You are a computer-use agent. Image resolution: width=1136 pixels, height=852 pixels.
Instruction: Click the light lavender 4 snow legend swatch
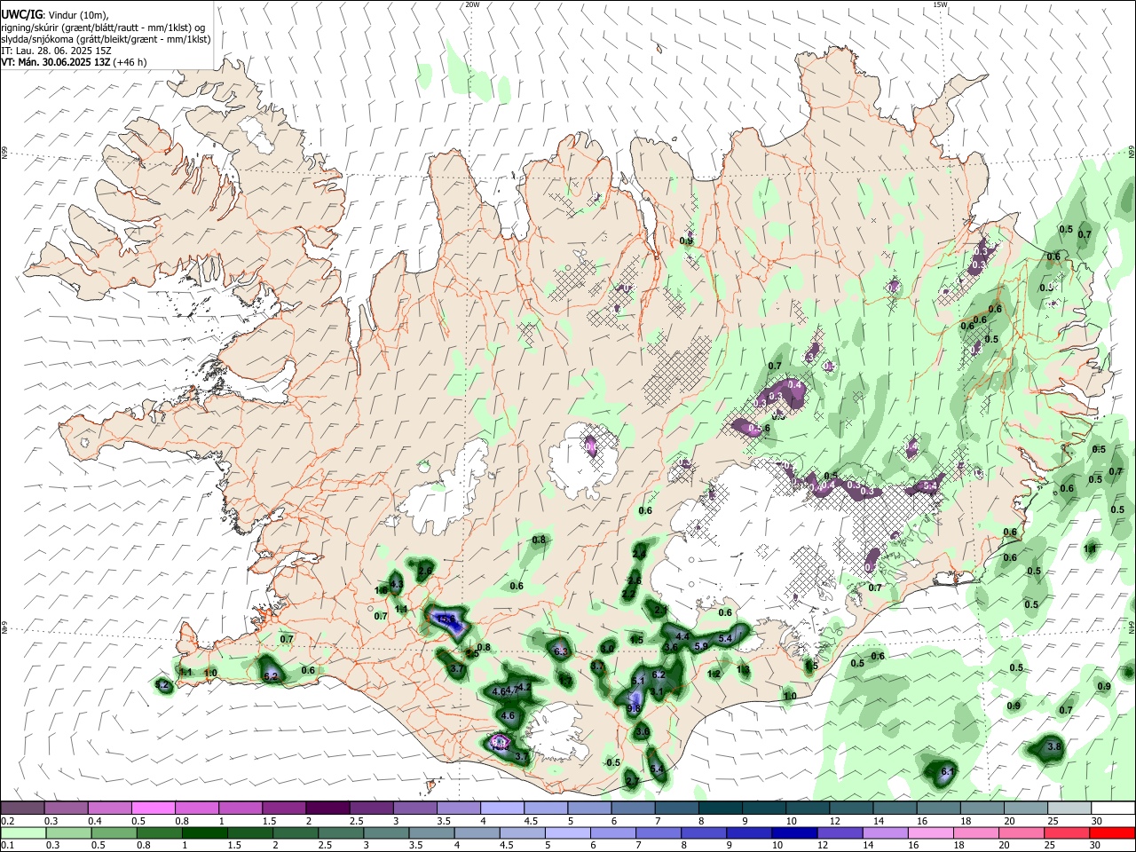502,809
